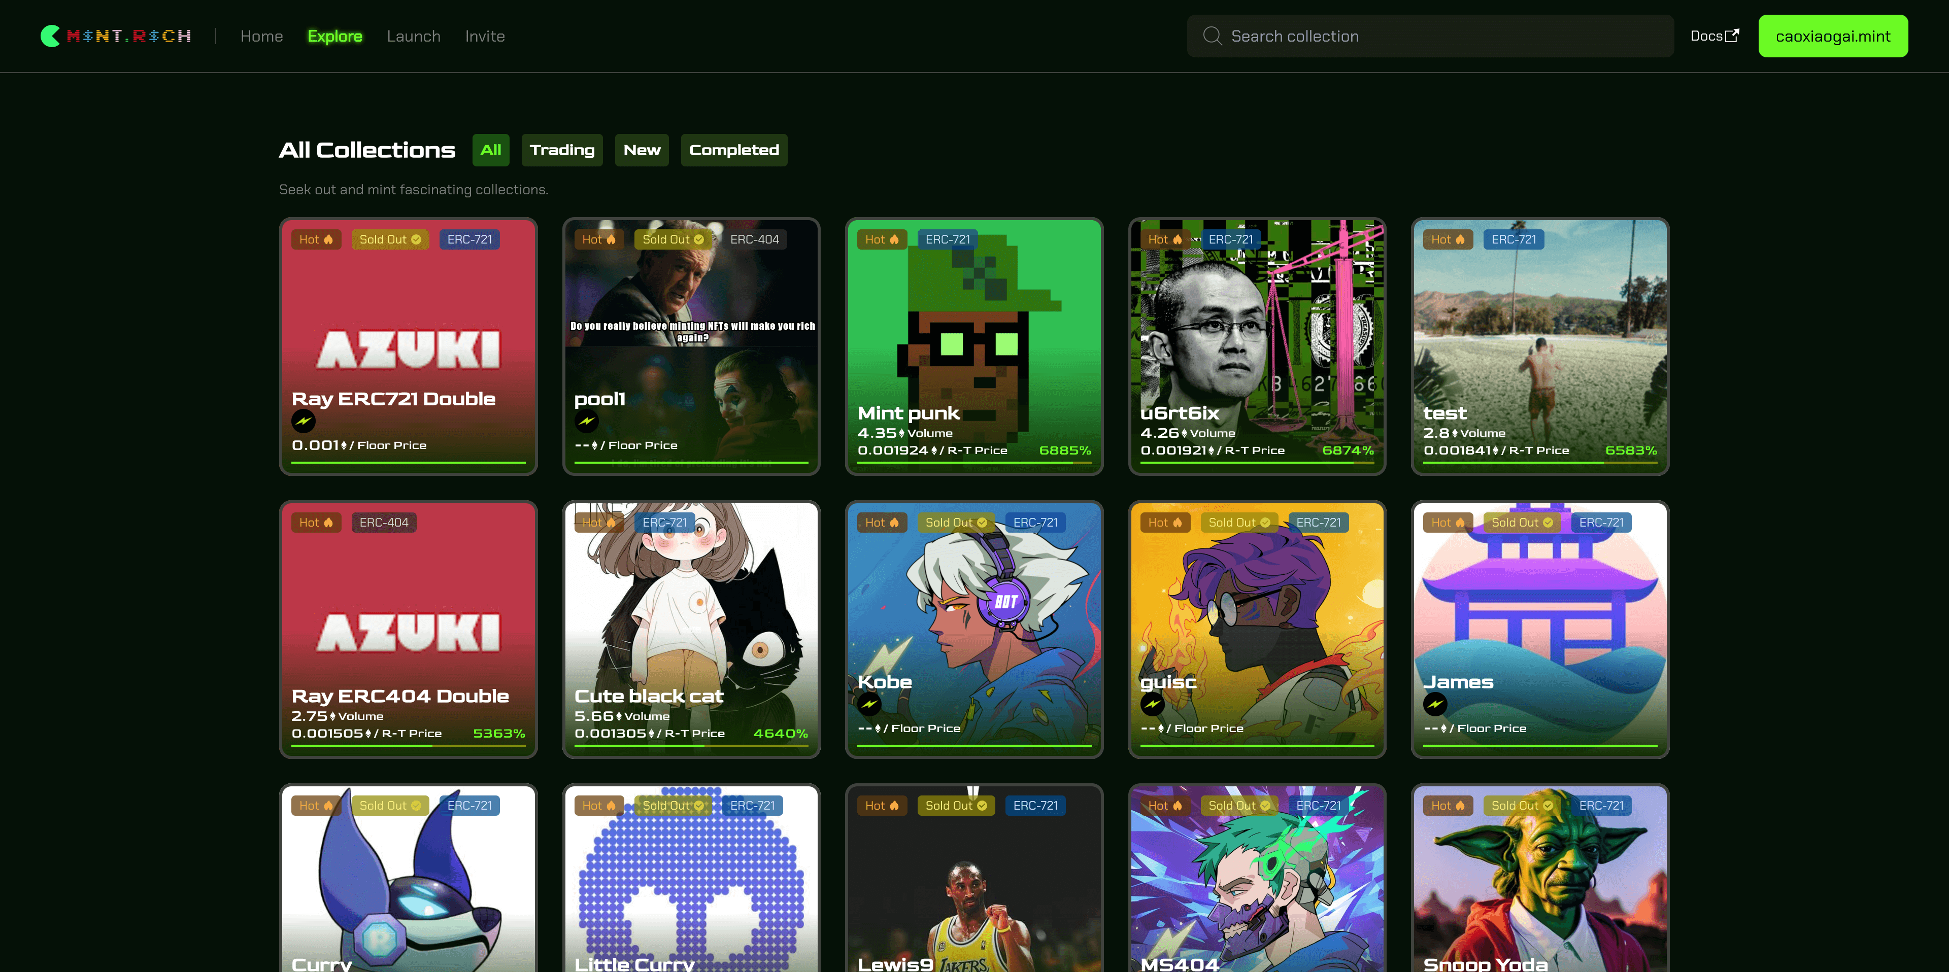Show only New collections
The width and height of the screenshot is (1949, 972).
[x=642, y=150]
